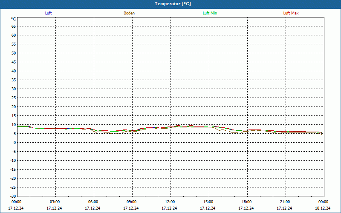Screen dimensions: 341x213
Task: Click the 25 y-axis value
Action: tap(14, 98)
